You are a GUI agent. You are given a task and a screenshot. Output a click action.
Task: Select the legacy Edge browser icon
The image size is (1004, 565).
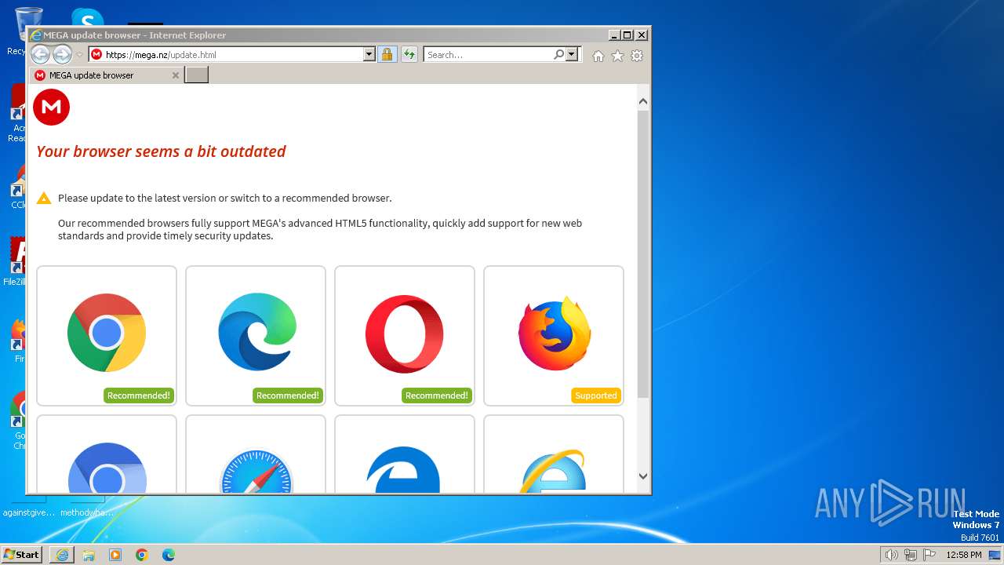point(404,469)
